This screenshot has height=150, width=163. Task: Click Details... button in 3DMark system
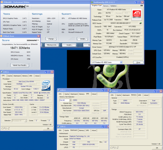[83, 39]
